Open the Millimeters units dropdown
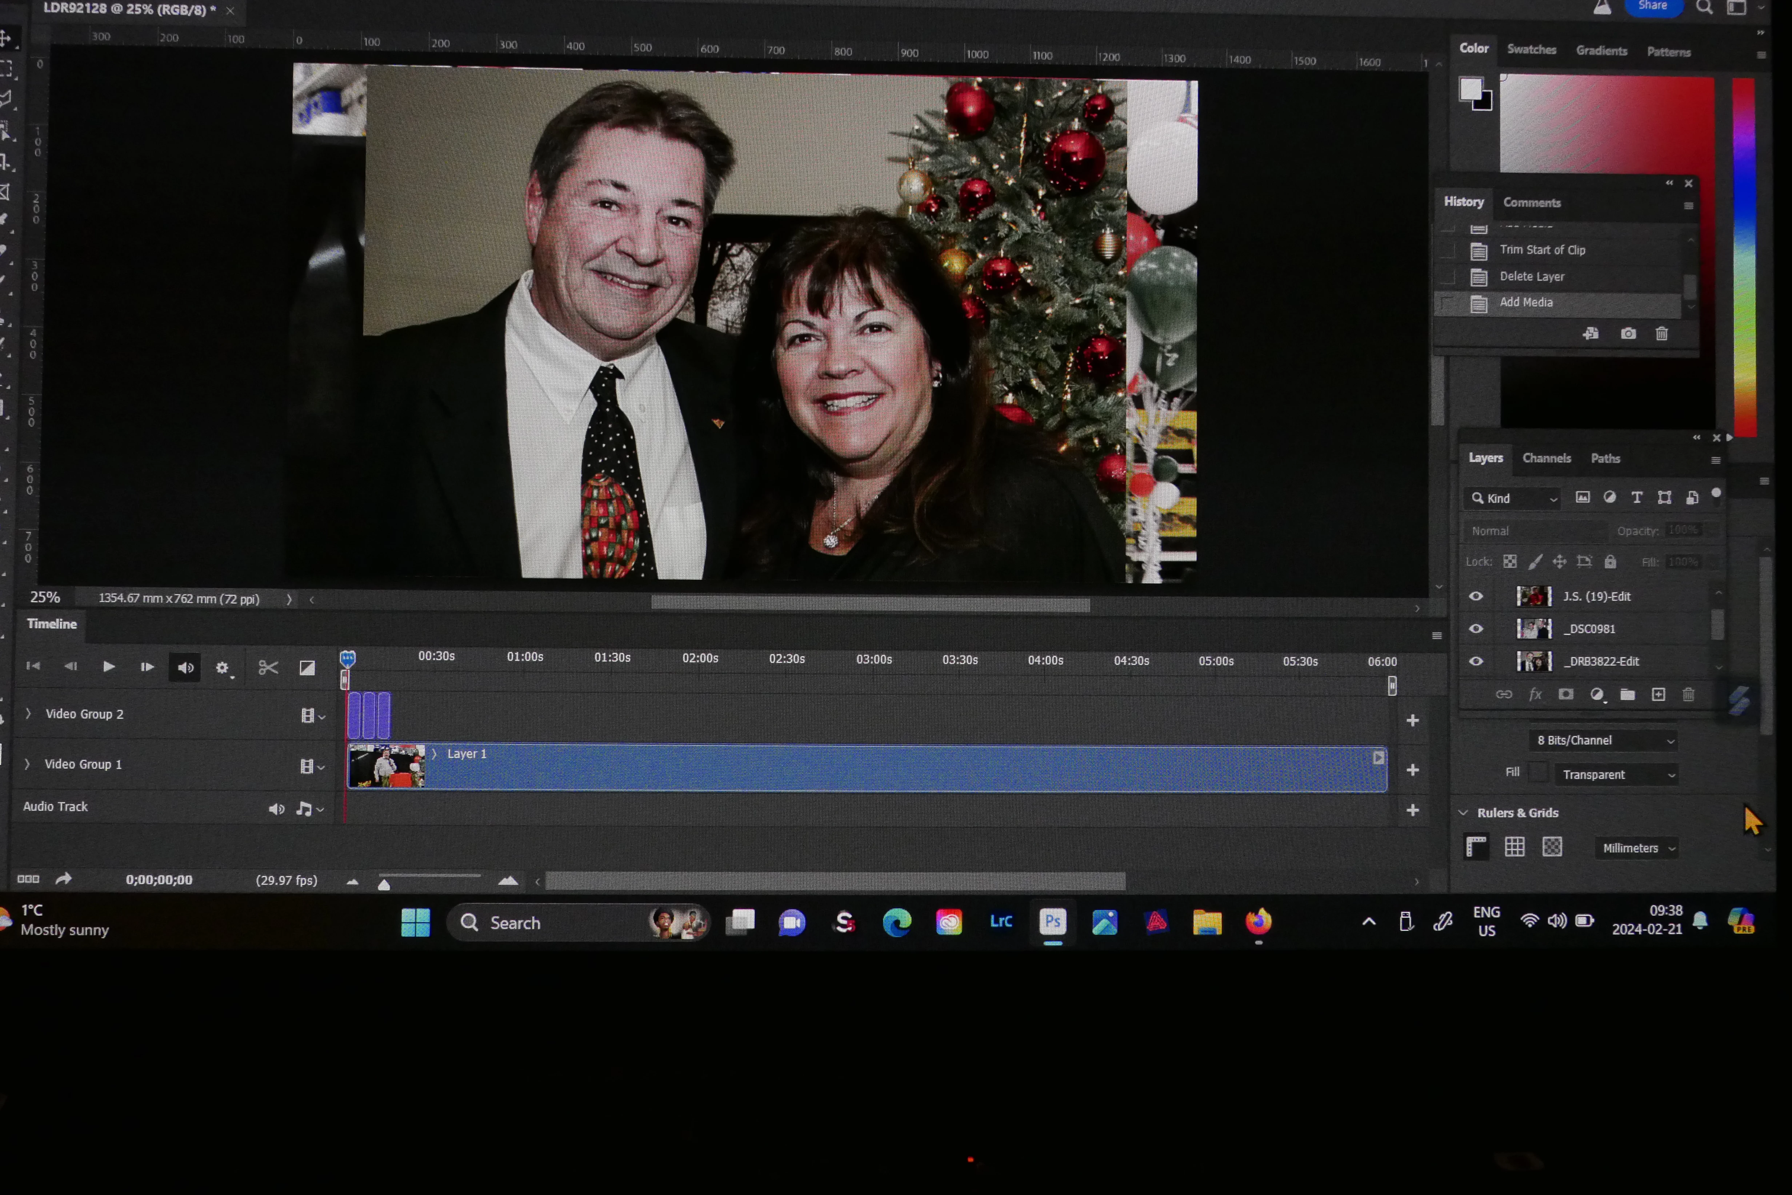This screenshot has width=1792, height=1195. click(x=1638, y=848)
